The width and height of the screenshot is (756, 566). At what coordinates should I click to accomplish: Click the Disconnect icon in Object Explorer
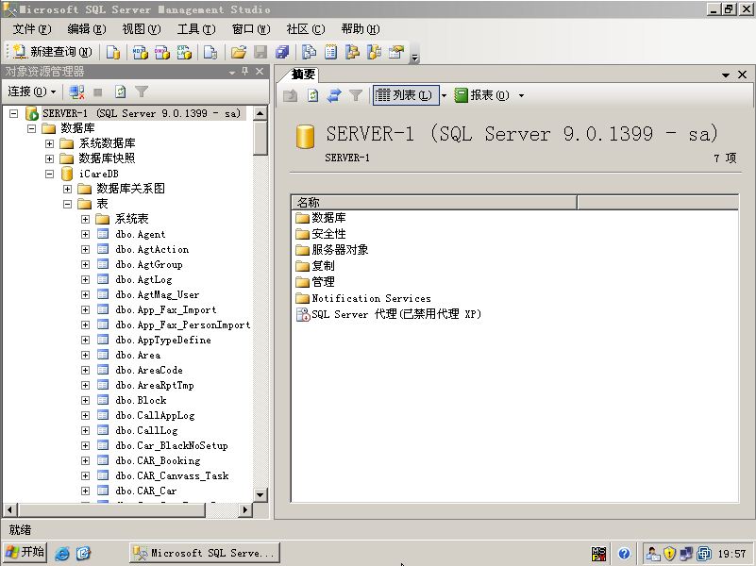coord(76,92)
